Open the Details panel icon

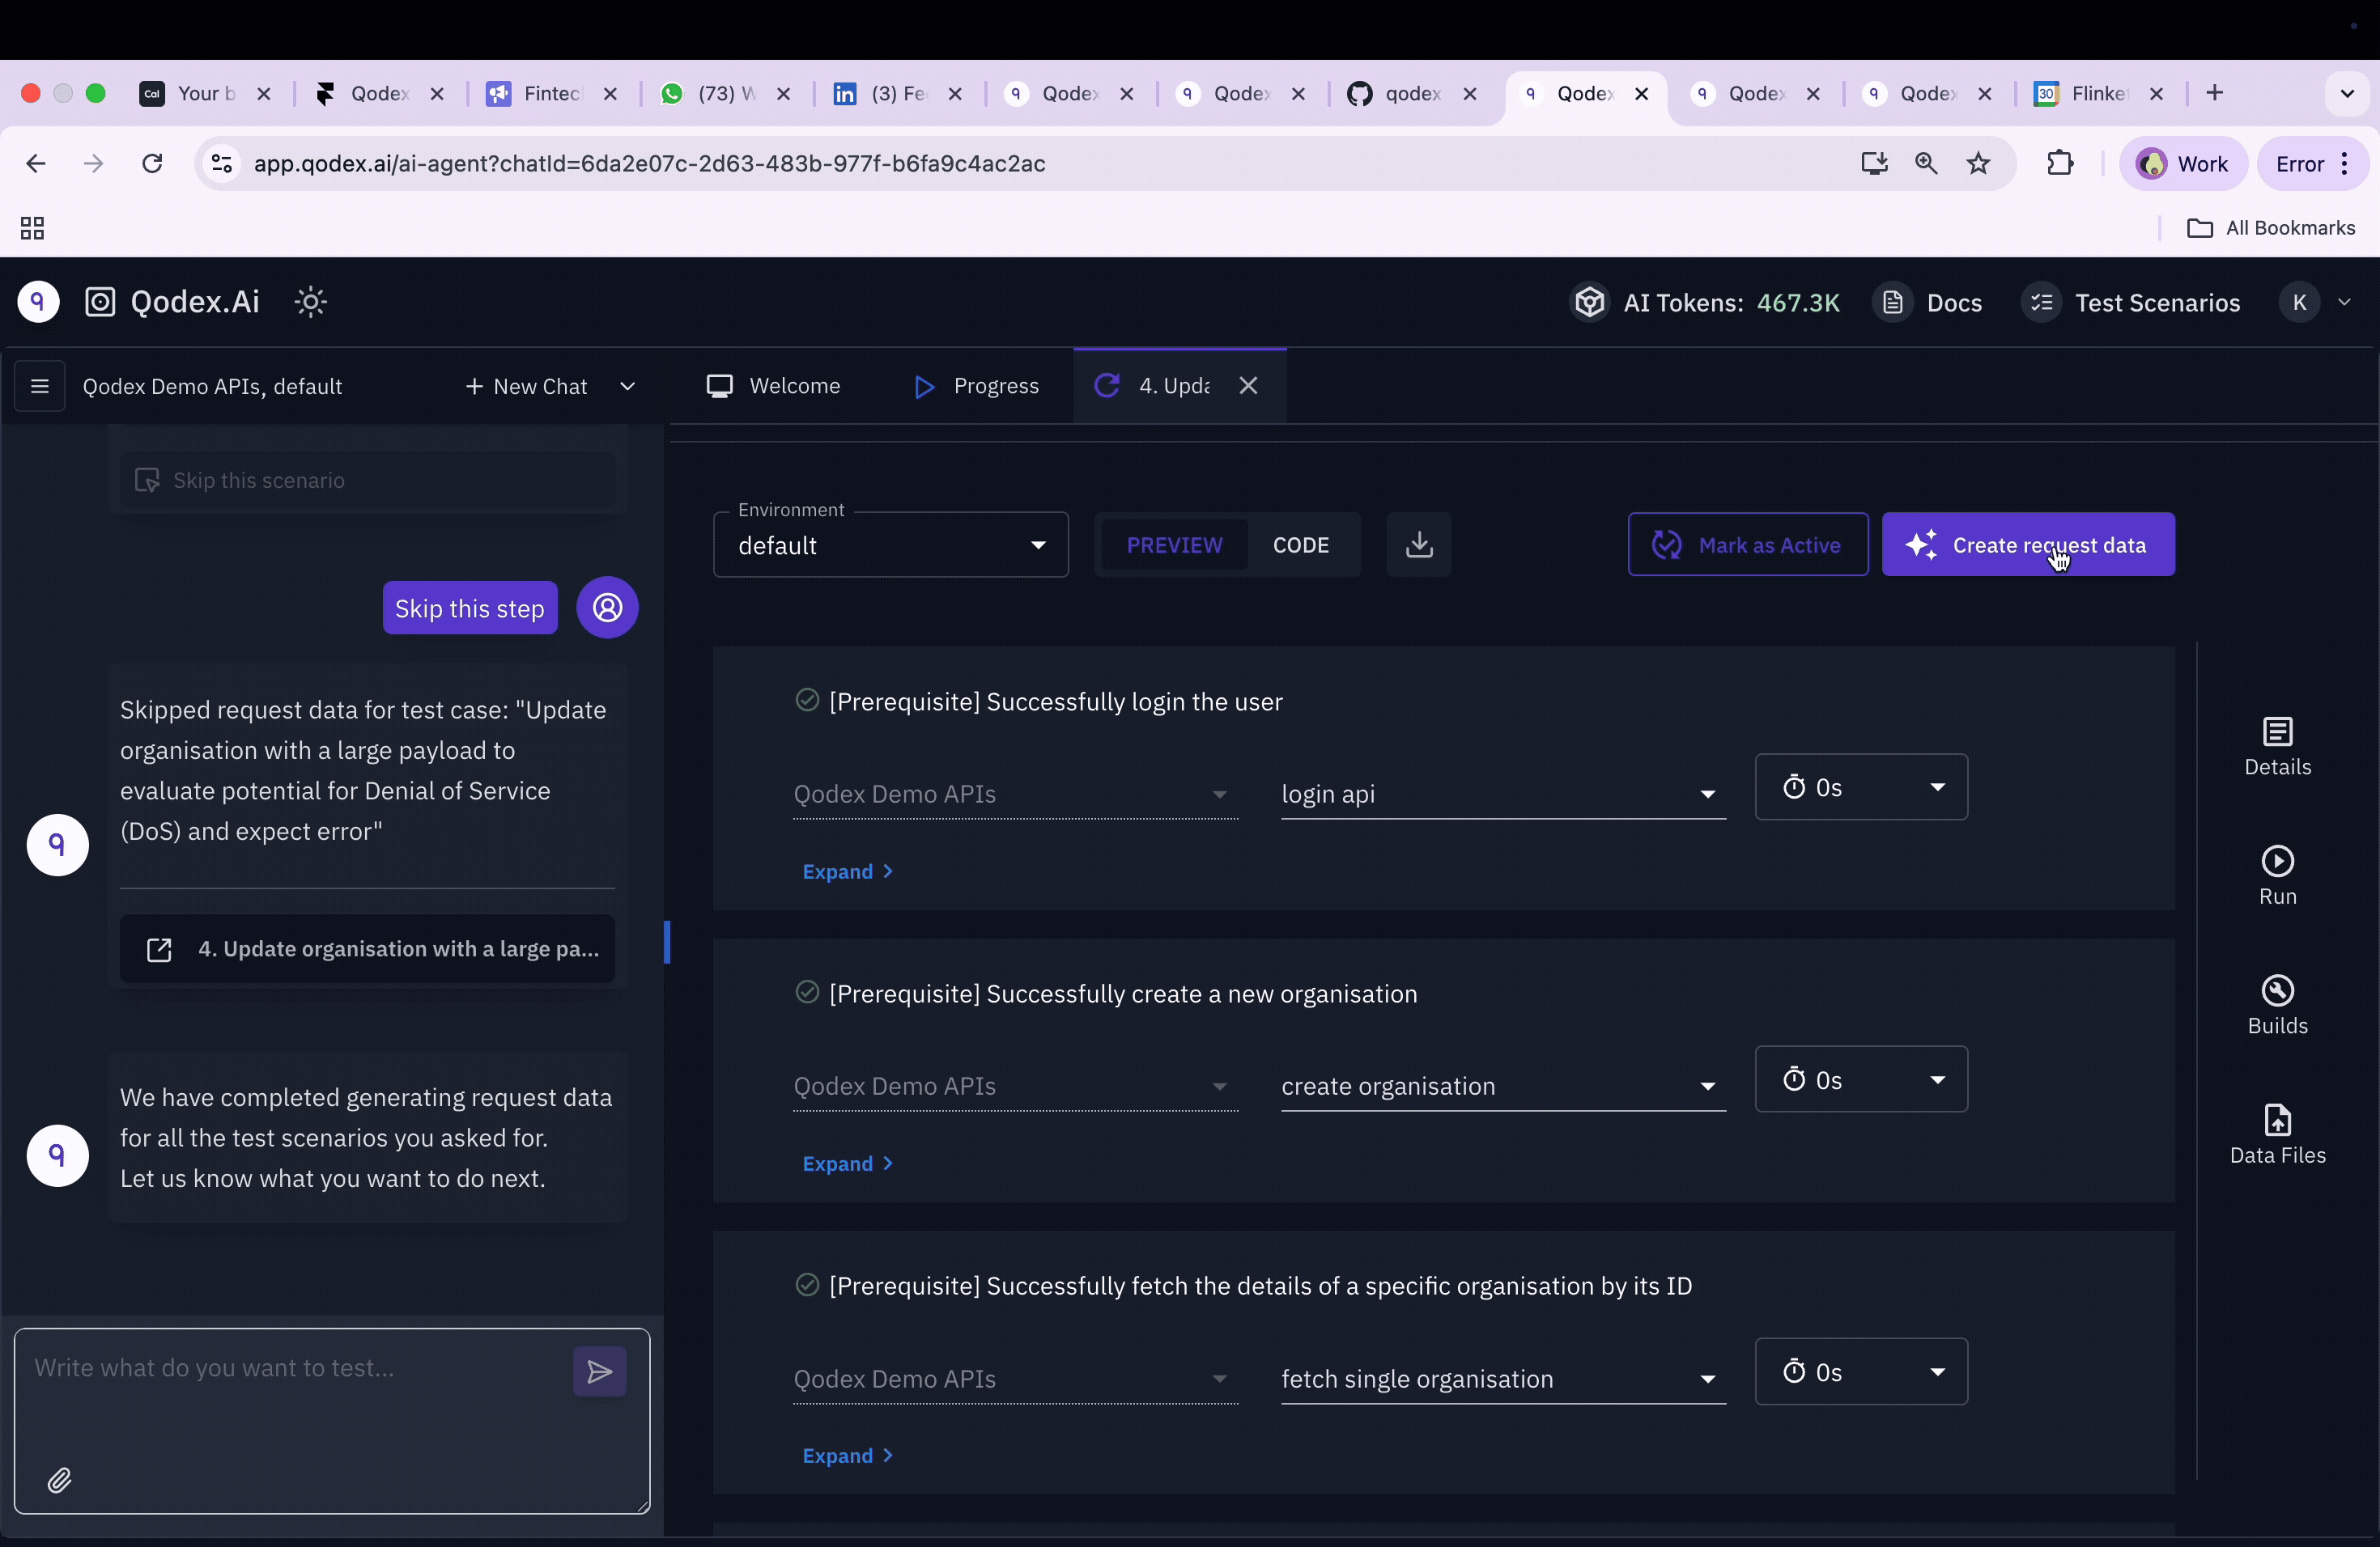(x=2277, y=745)
